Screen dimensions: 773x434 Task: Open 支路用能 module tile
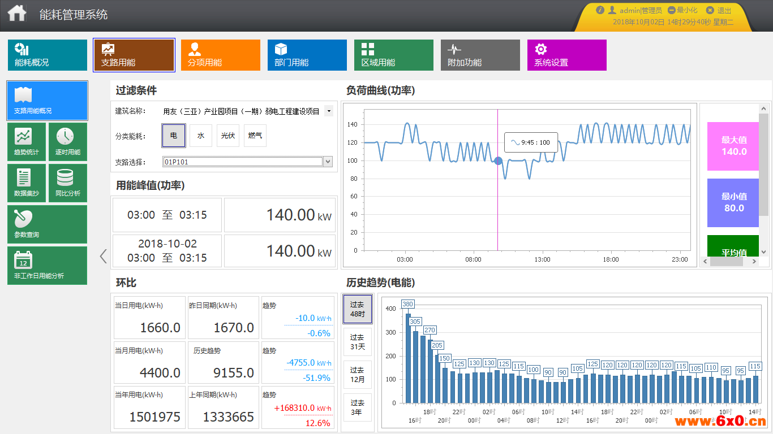(x=134, y=55)
